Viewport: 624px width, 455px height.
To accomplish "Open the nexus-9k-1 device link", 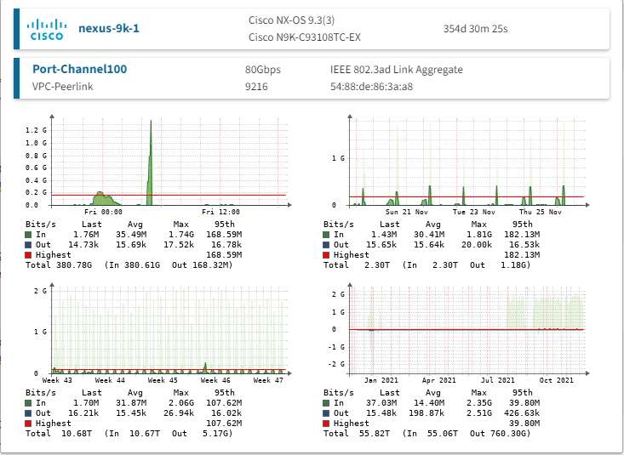I will 109,29.
